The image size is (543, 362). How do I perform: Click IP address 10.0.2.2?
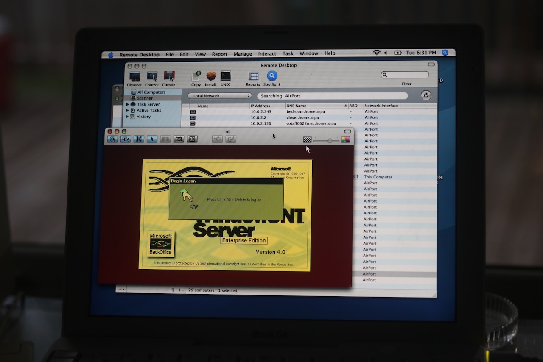pos(258,117)
